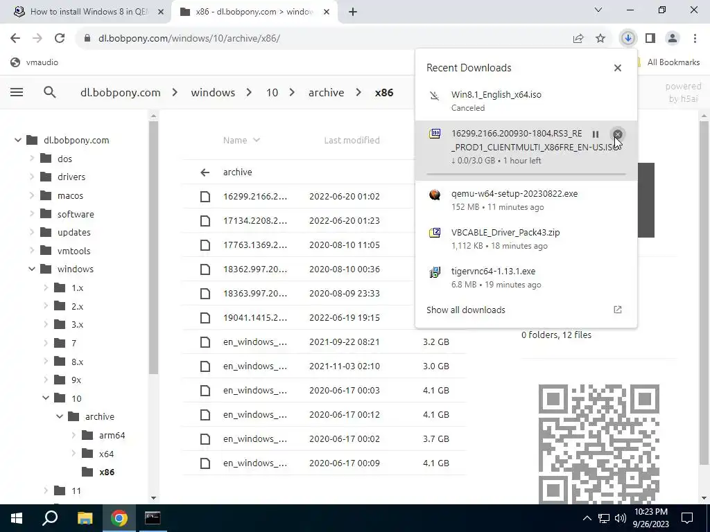Show hidden system tray icons
Screen dimensions: 710x532
pyautogui.click(x=587, y=518)
